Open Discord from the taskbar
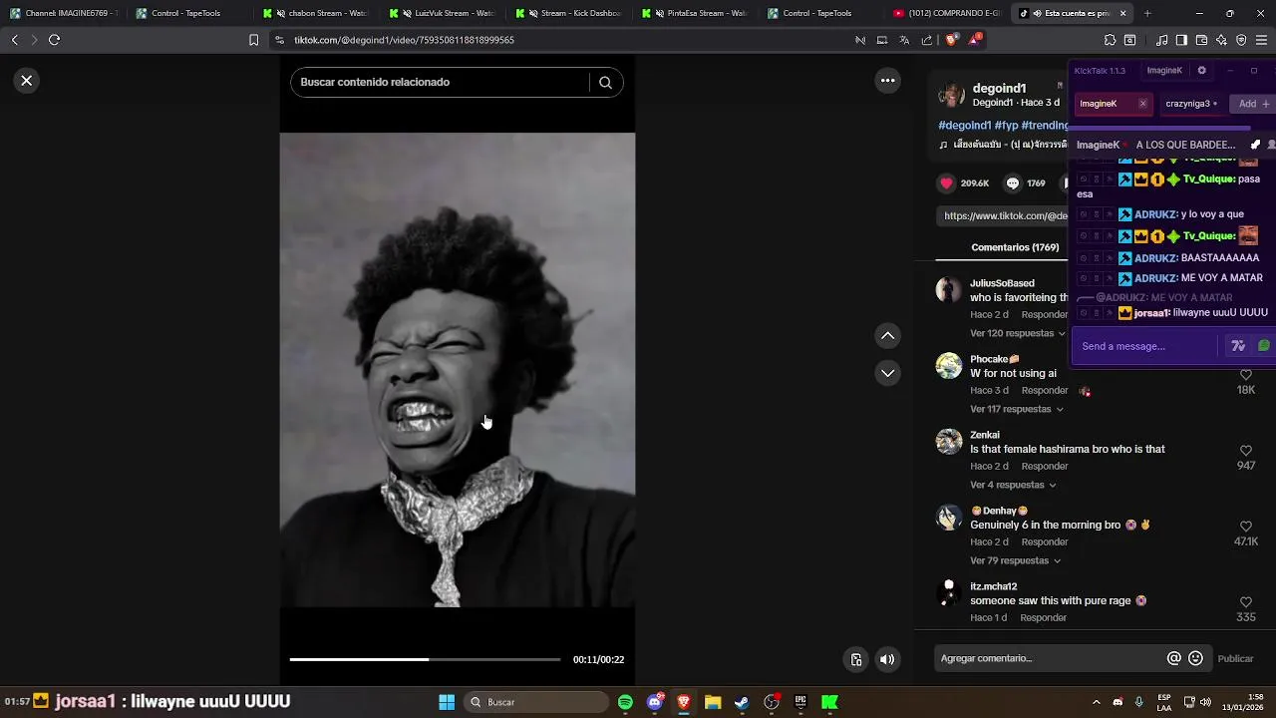 [655, 702]
